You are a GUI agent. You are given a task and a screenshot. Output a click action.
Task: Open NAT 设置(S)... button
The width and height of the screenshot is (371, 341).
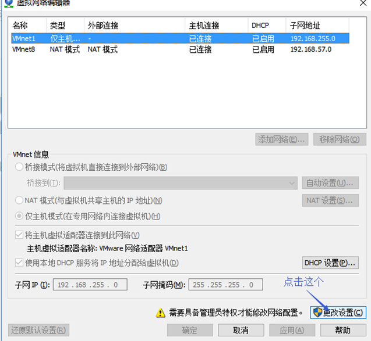330,200
